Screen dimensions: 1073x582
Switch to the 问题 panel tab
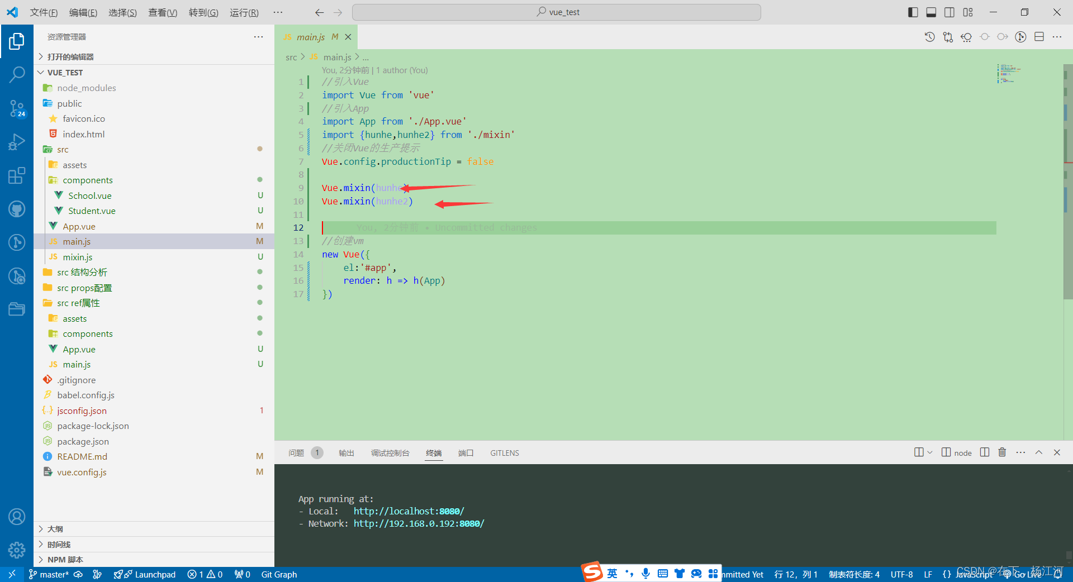(296, 453)
